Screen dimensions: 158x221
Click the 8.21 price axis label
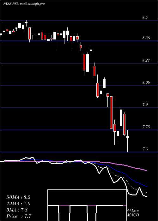tap(146, 60)
